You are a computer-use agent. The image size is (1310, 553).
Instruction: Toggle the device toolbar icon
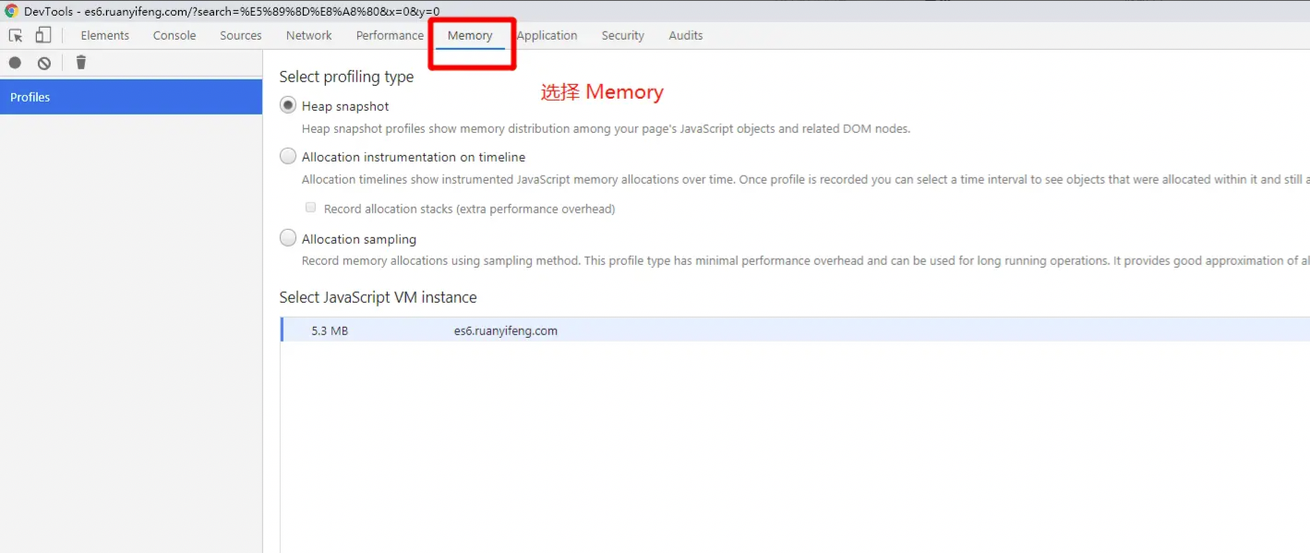(x=43, y=35)
